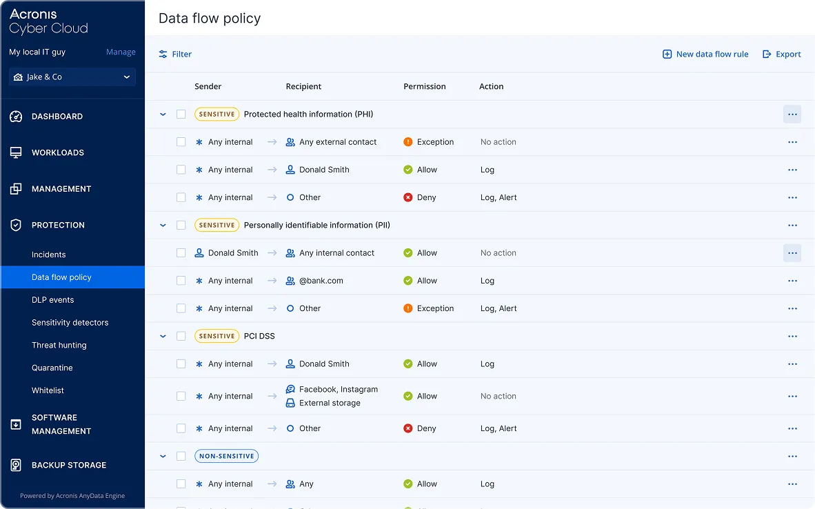
Task: Click the Sensitive badge on Personally identifiable information
Action: [x=217, y=225]
